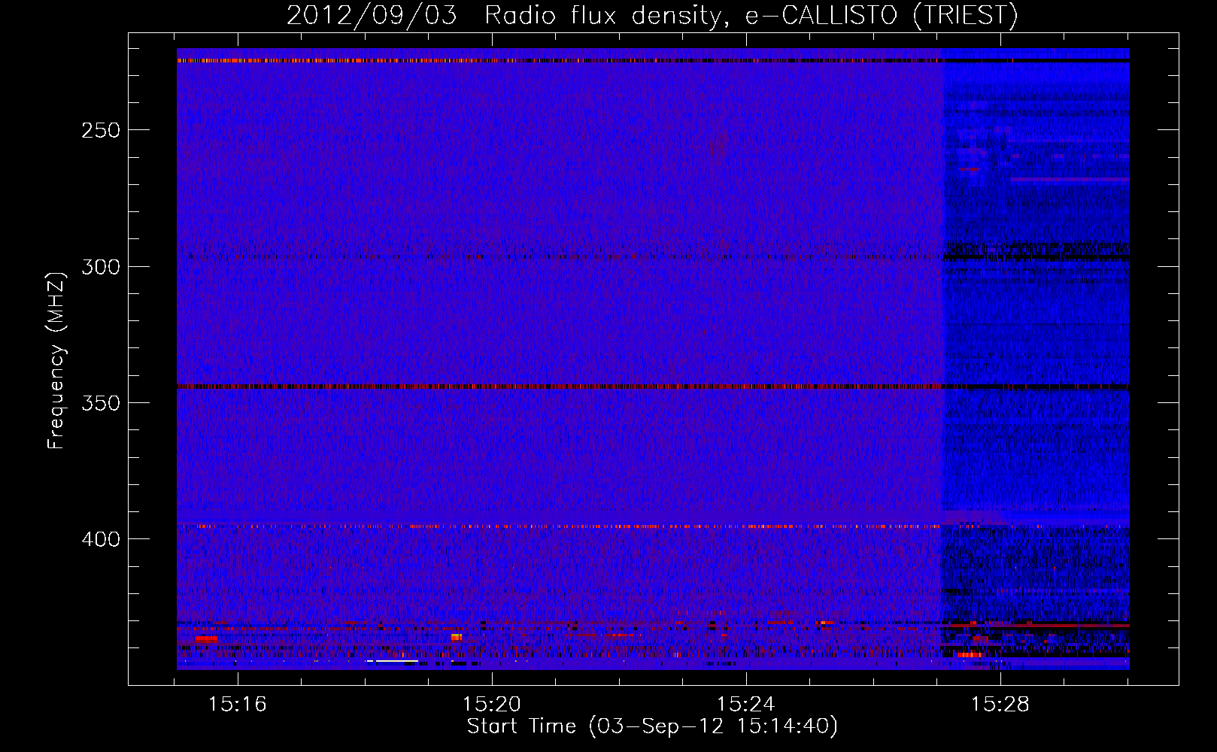Viewport: 1217px width, 752px height.
Task: Select the 15:28 time tick label
Action: pyautogui.click(x=1000, y=705)
